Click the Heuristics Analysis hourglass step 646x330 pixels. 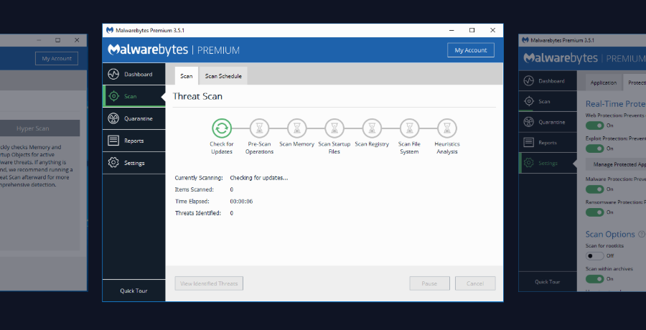(x=447, y=128)
